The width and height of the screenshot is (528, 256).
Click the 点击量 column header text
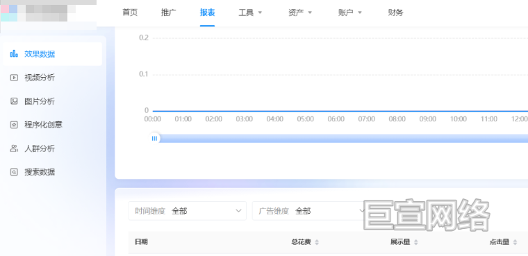(500, 242)
